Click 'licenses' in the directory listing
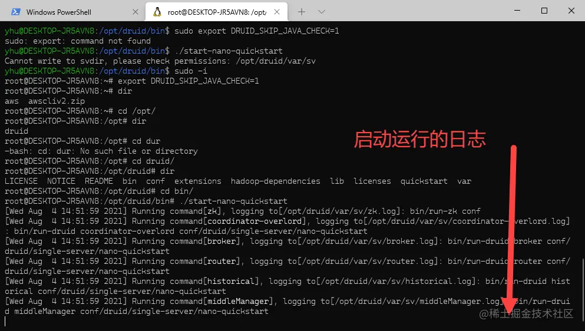 372,181
